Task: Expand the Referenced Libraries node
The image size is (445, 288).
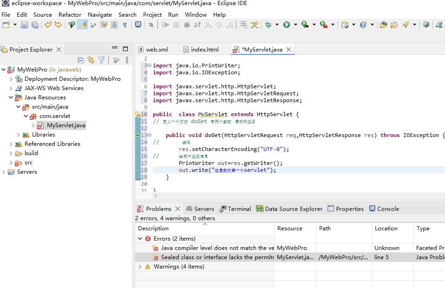Action: pyautogui.click(x=11, y=144)
